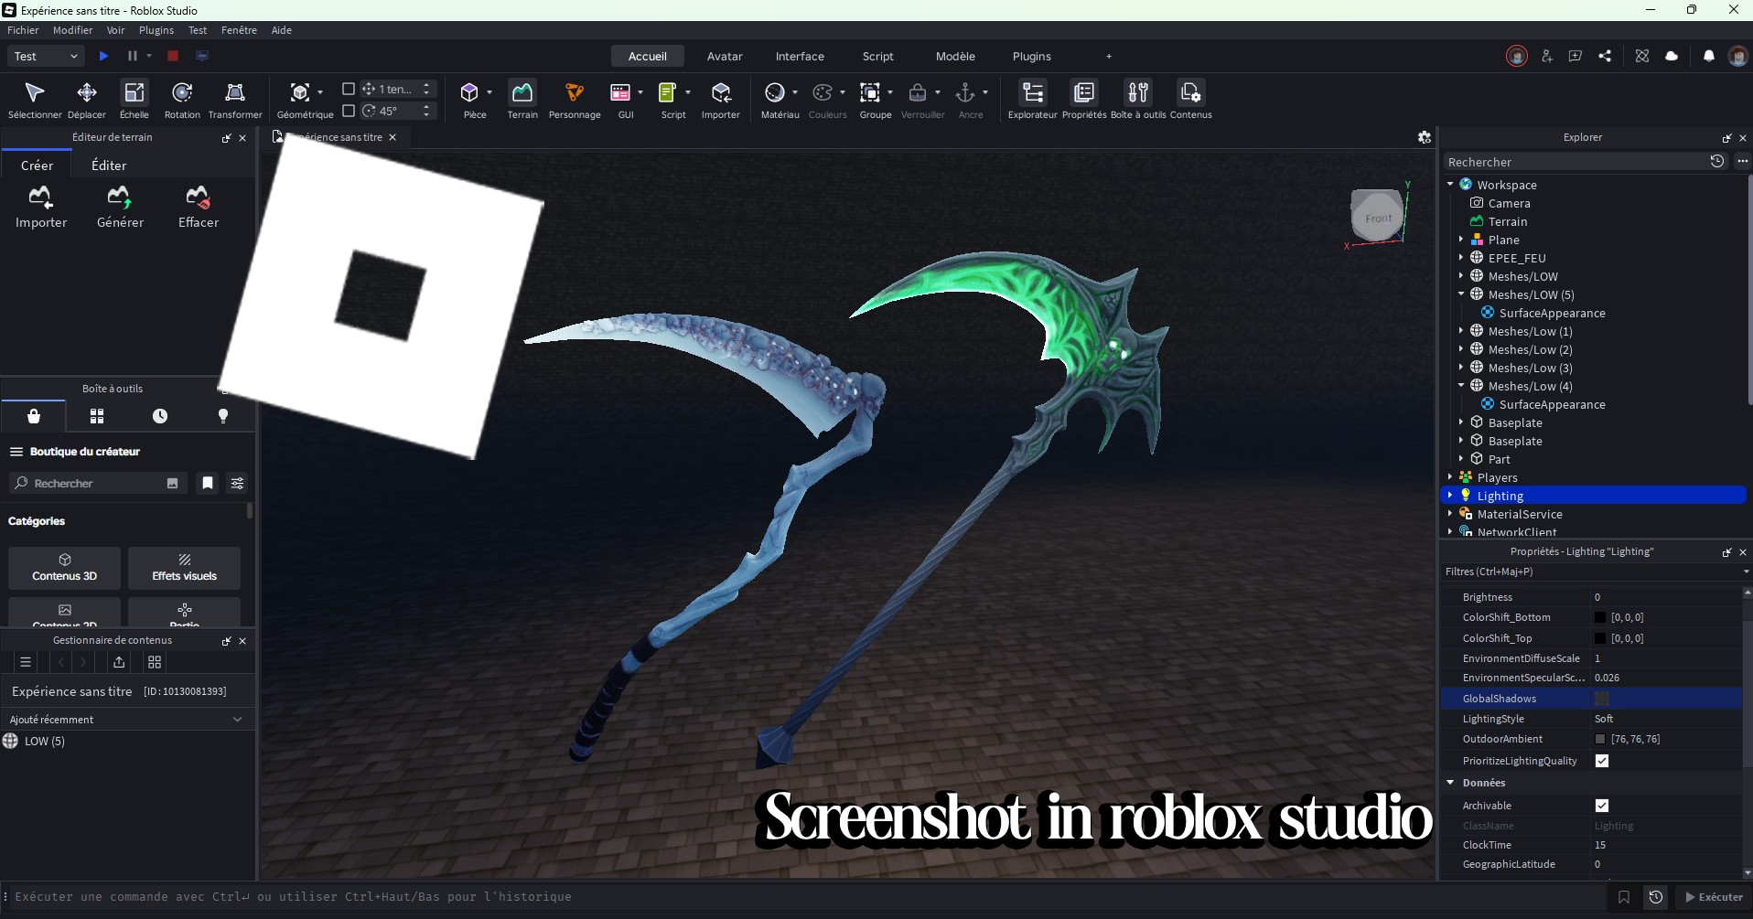
Task: Click the Explorer Rechercher search field
Action: [x=1574, y=162]
